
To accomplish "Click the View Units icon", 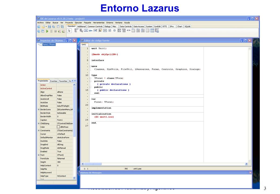I will (x=38, y=31).
